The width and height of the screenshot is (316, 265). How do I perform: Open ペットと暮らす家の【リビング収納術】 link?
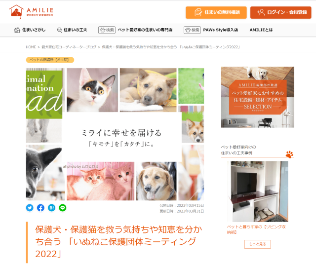(x=256, y=229)
